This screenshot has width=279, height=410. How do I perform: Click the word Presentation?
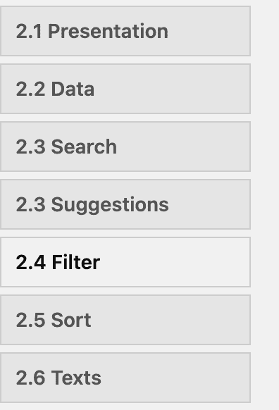click(108, 32)
